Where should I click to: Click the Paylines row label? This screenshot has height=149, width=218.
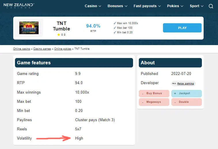(24, 120)
